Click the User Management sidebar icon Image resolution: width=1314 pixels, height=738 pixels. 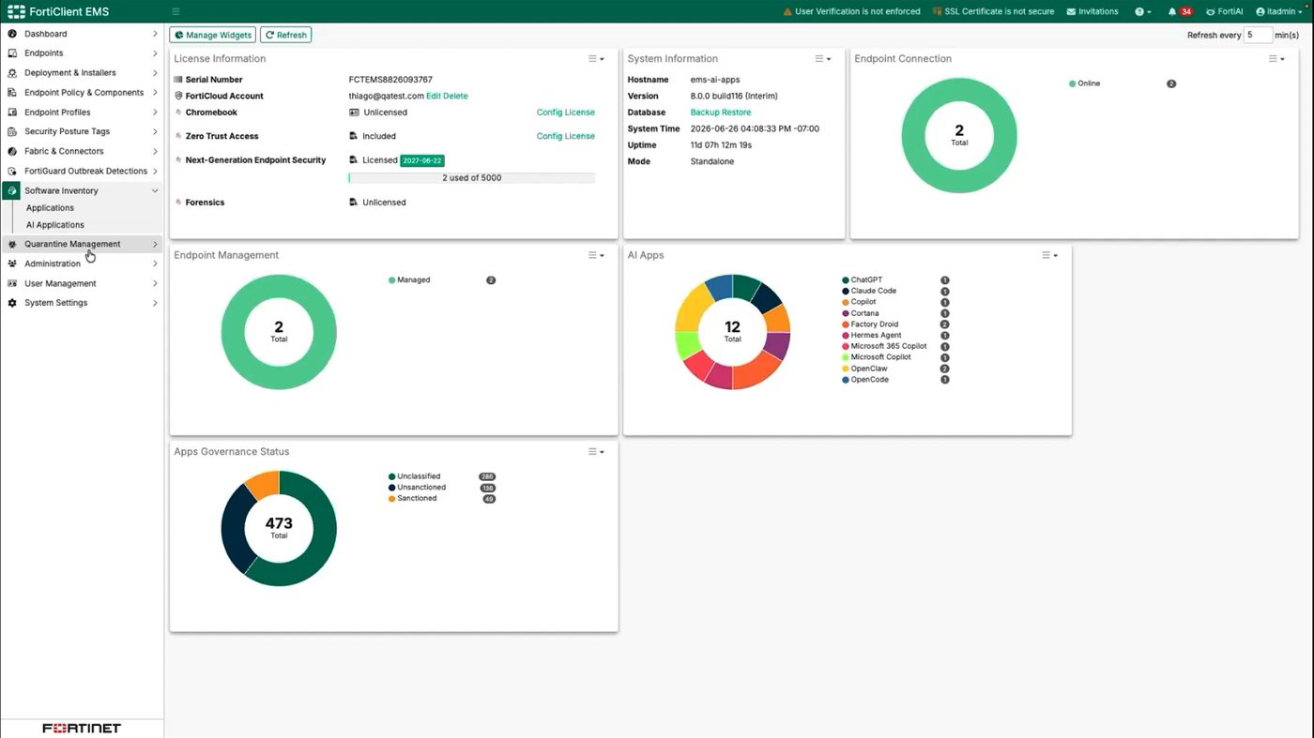coord(12,283)
